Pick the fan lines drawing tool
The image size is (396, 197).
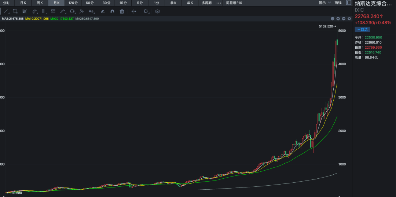25,11
